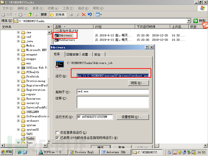Switch to the Security (安全) tab

point(97,54)
